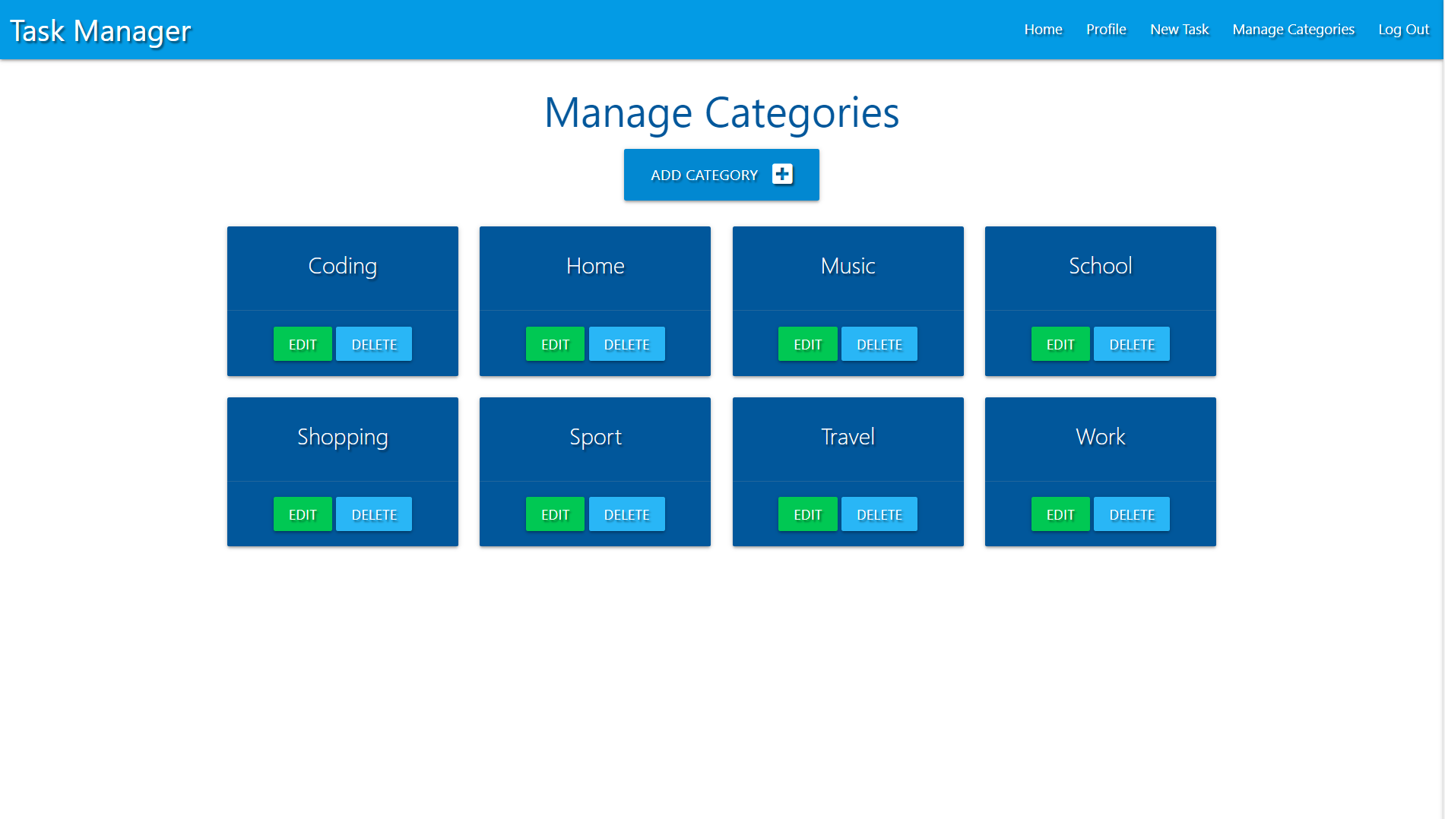Screen dimensions: 1445x819
Task: Delete the School category
Action: [1132, 344]
